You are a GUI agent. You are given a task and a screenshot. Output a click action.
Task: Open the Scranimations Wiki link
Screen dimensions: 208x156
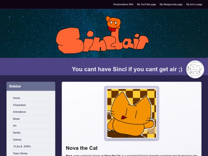click(x=123, y=5)
